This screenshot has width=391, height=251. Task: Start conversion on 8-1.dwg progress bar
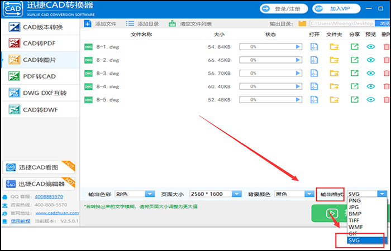pyautogui.click(x=270, y=46)
